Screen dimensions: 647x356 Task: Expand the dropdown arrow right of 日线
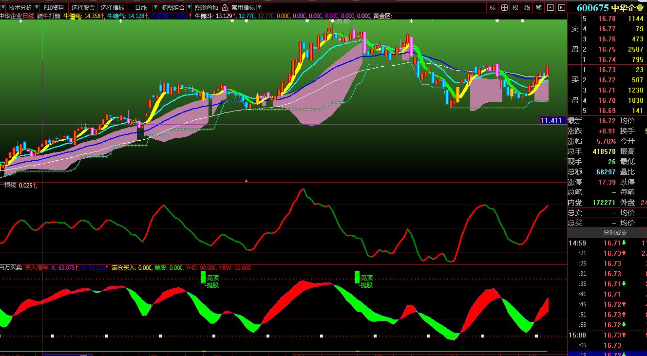[155, 7]
